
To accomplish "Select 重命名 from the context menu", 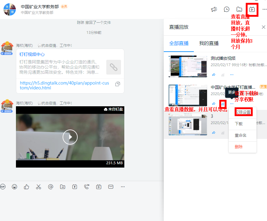I will pyautogui.click(x=241, y=136).
